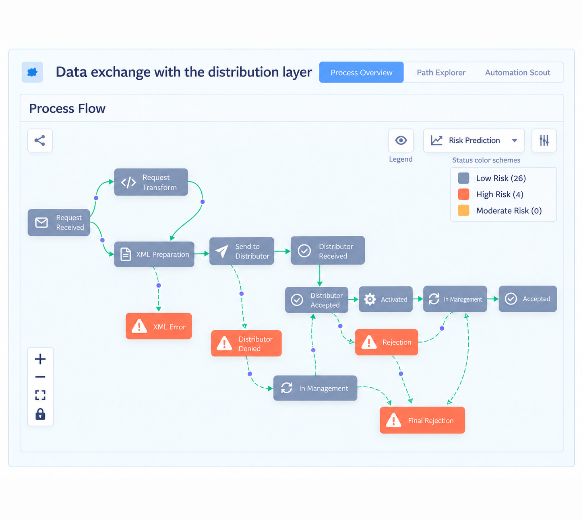
Task: Select the Distributor Accepted node
Action: [316, 300]
